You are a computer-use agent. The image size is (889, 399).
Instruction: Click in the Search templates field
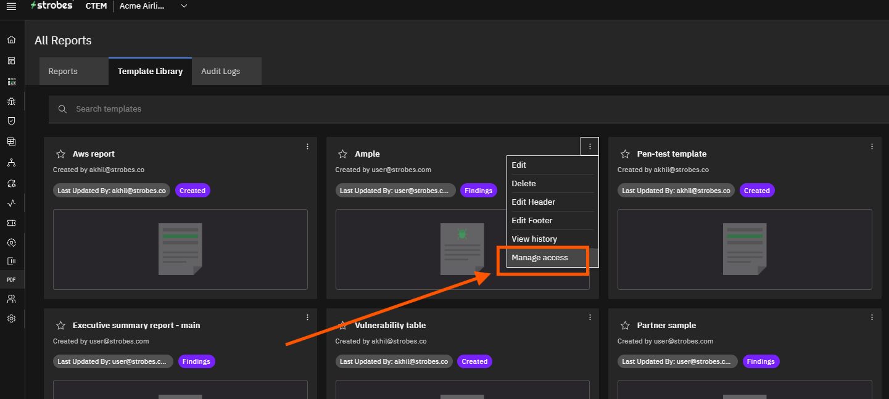[469, 109]
